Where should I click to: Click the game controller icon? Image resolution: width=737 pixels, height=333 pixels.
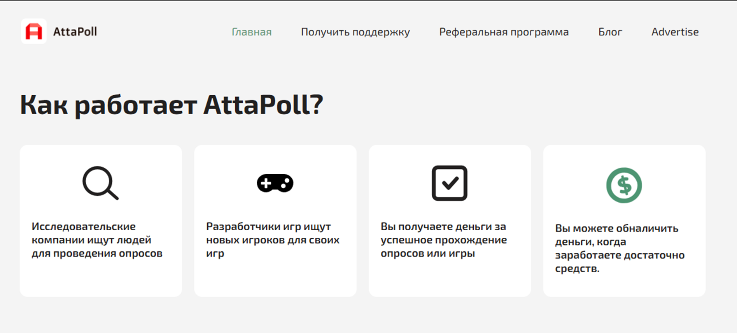click(275, 183)
